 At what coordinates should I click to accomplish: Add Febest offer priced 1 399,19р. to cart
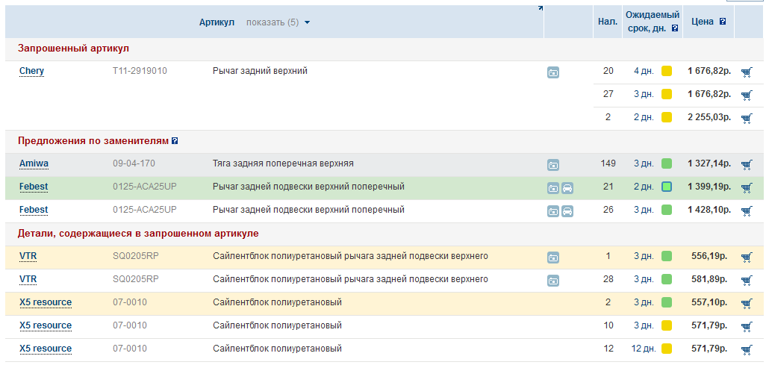coord(747,187)
